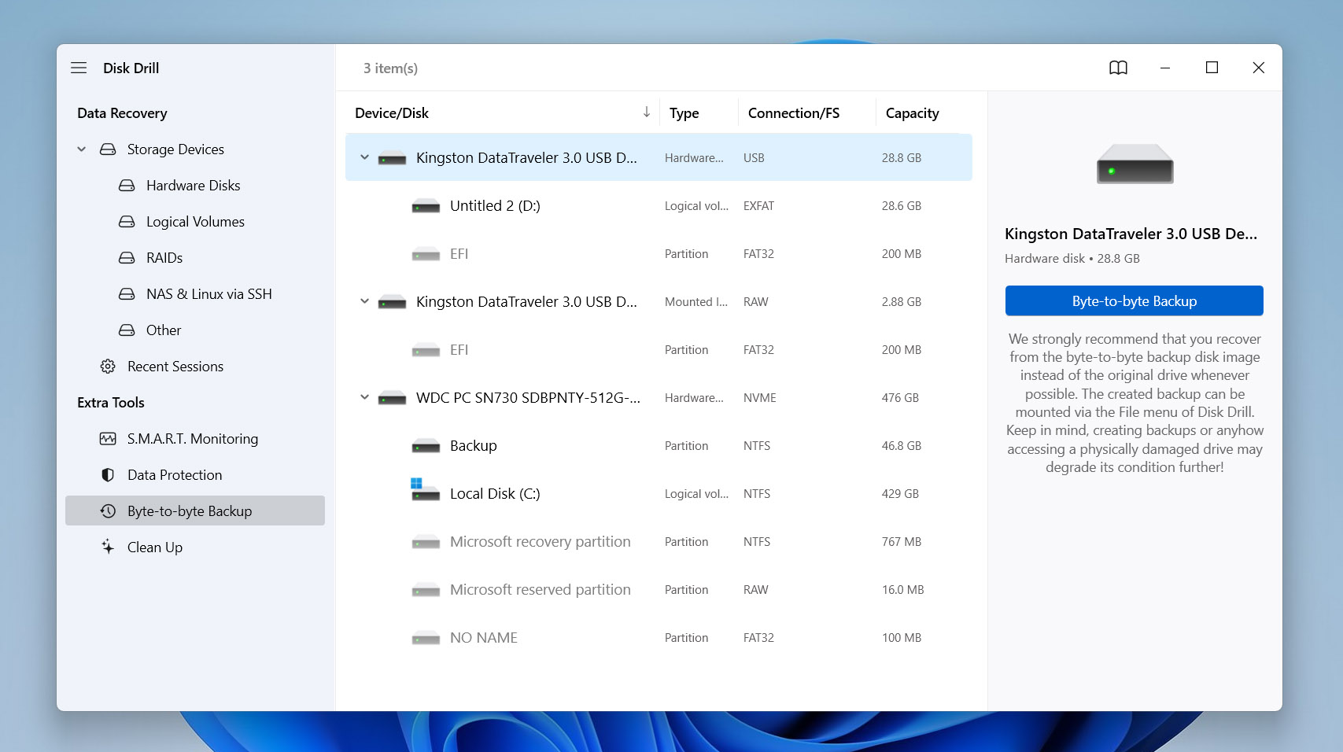Select the Untitled 2 (D:) volume row
1343x752 pixels.
[659, 206]
